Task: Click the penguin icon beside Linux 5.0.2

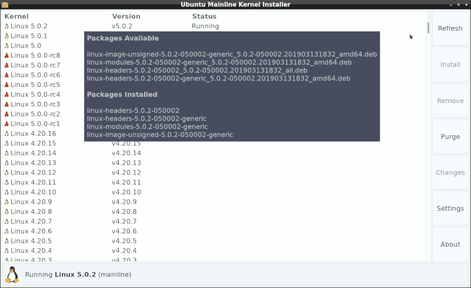Action: pos(6,26)
